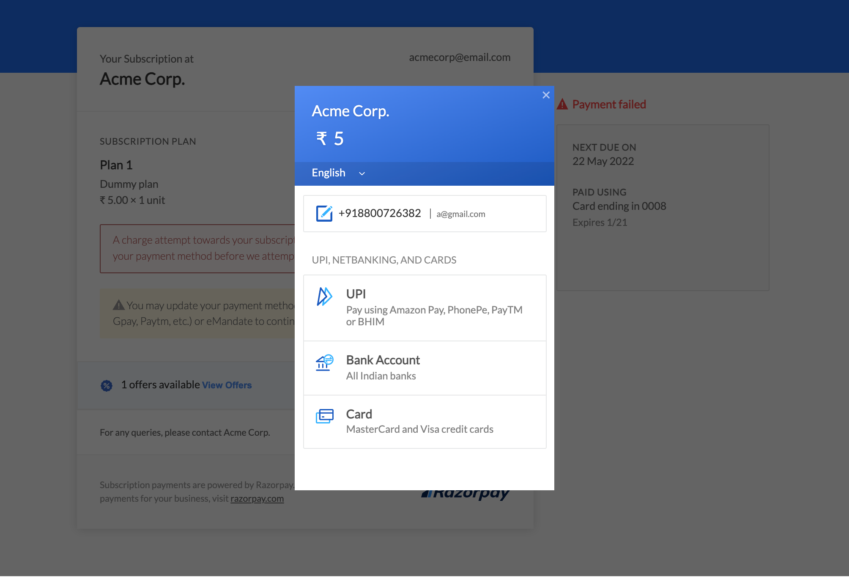Viewport: 849px width, 577px height.
Task: Click the Payment failed warning icon
Action: pyautogui.click(x=562, y=104)
